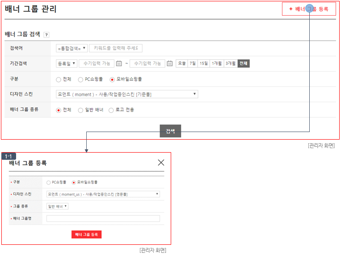Select 전체 radio under 구분
341x256 pixels.
point(59,79)
